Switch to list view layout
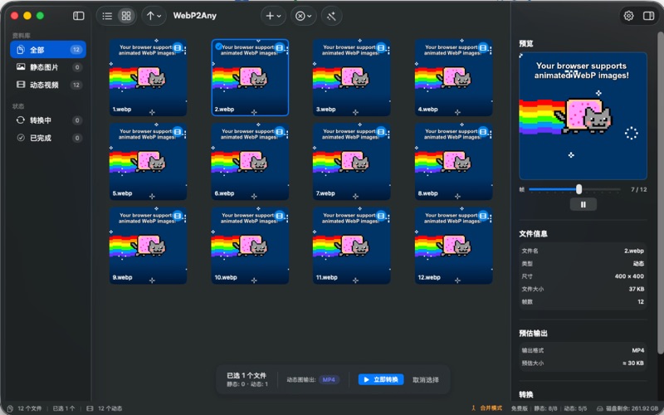 [107, 16]
